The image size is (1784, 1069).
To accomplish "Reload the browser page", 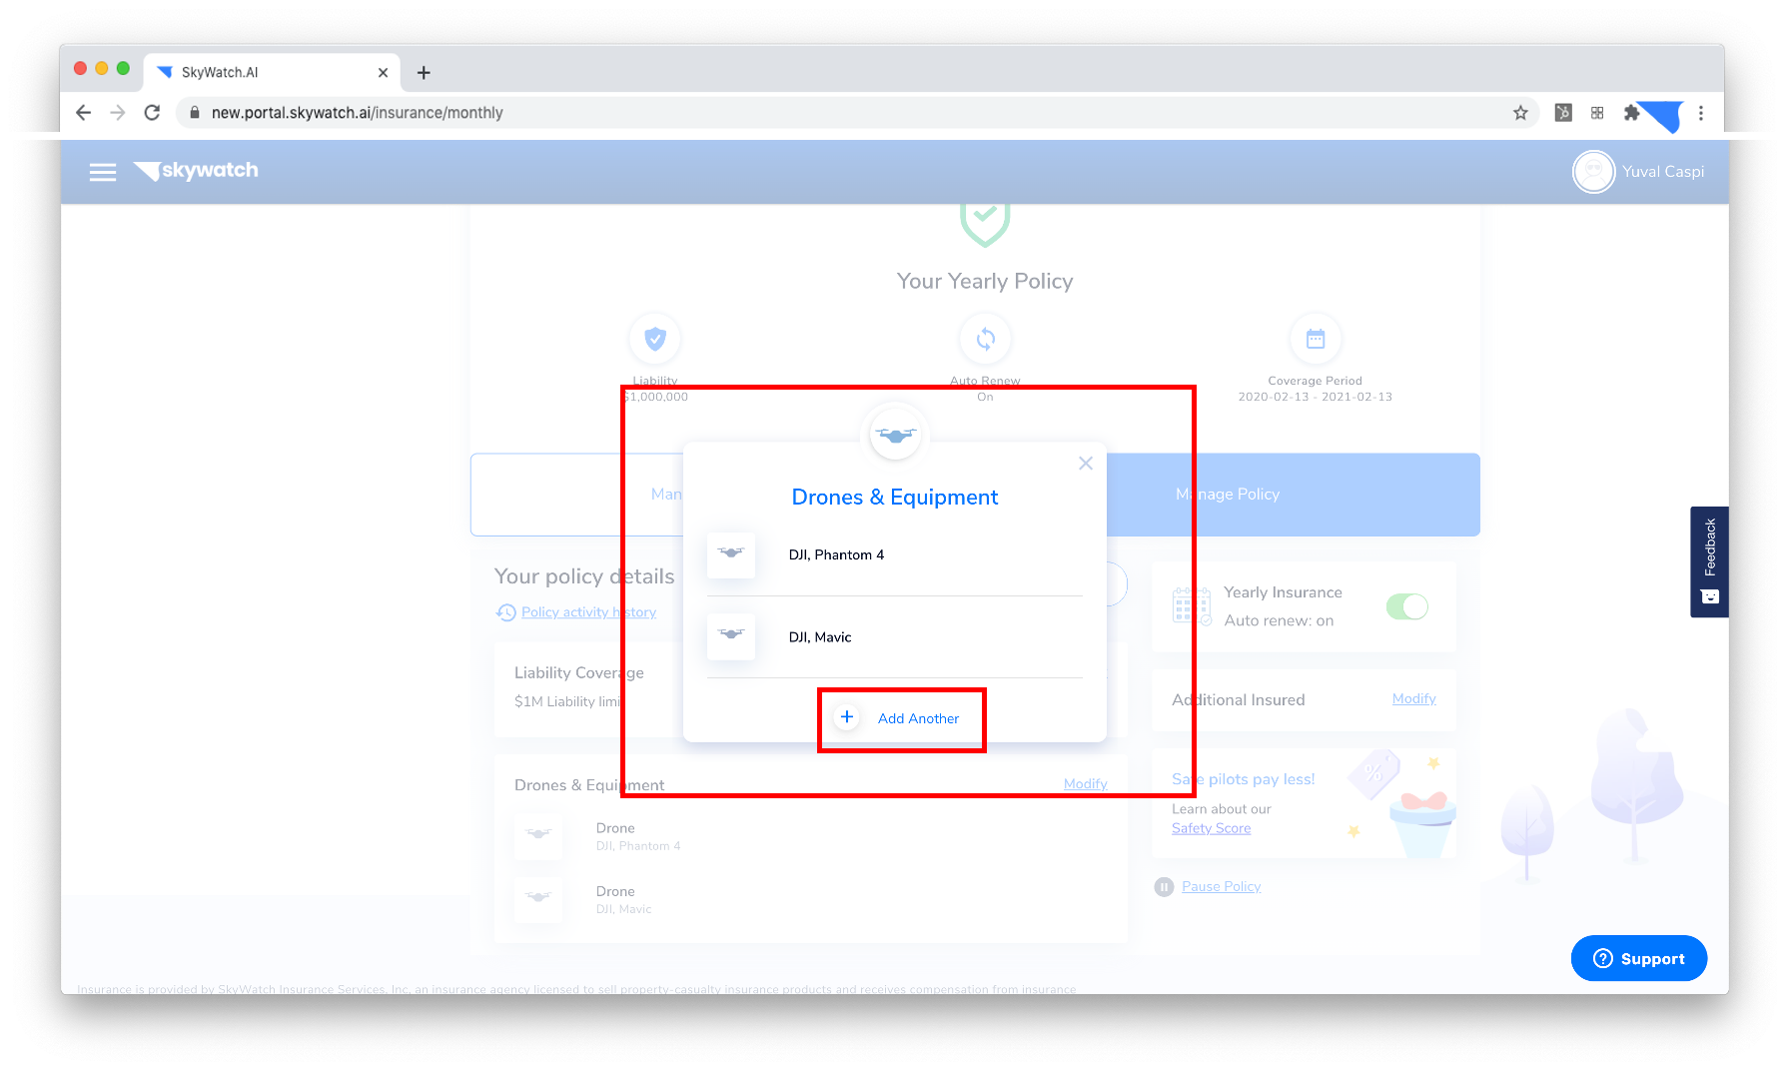I will coord(152,113).
